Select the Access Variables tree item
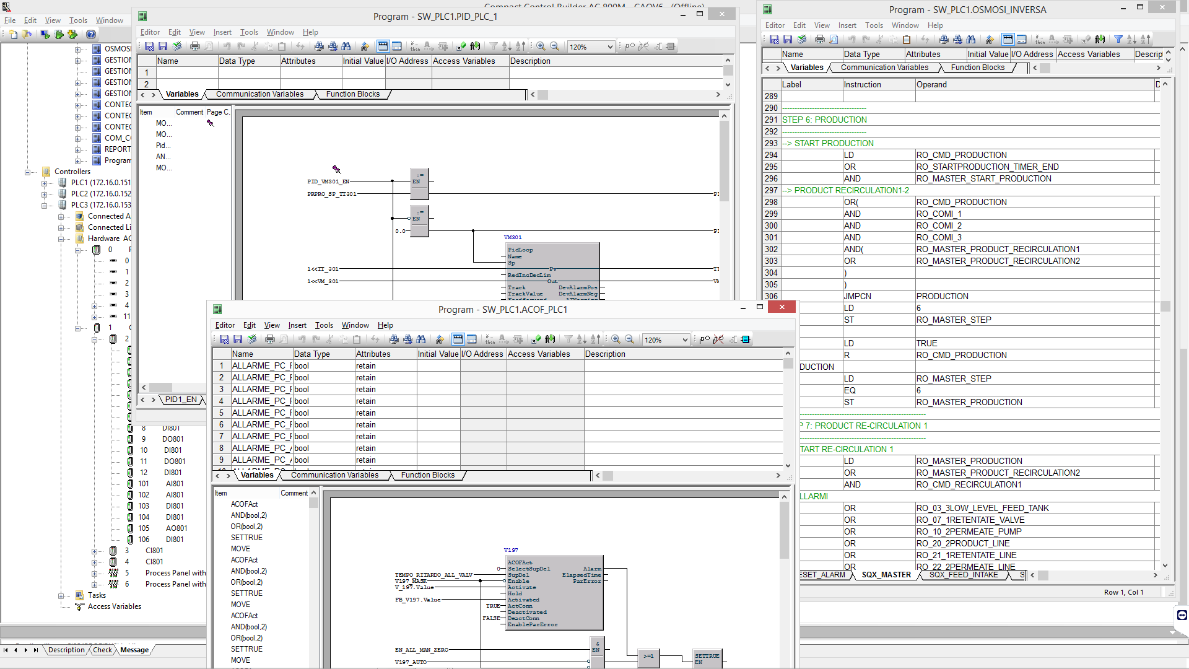The width and height of the screenshot is (1189, 669). (115, 606)
